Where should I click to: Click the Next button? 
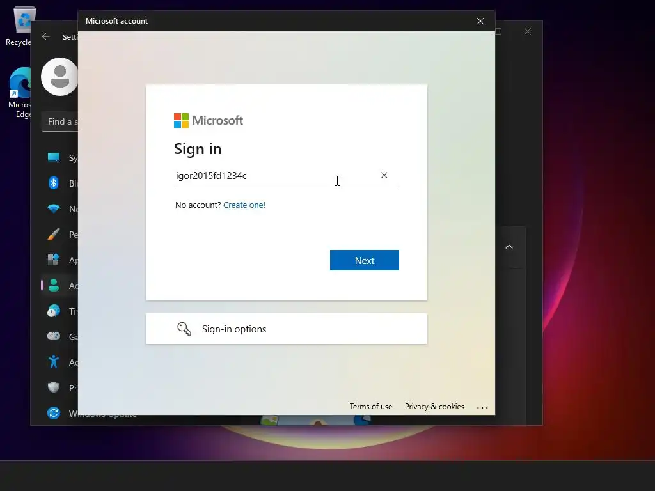pyautogui.click(x=364, y=260)
